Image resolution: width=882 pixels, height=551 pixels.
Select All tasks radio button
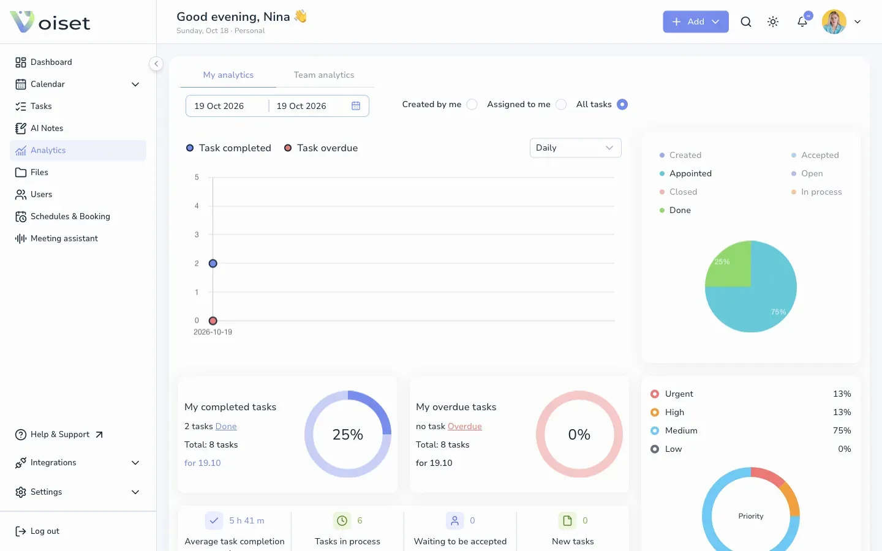pos(622,105)
